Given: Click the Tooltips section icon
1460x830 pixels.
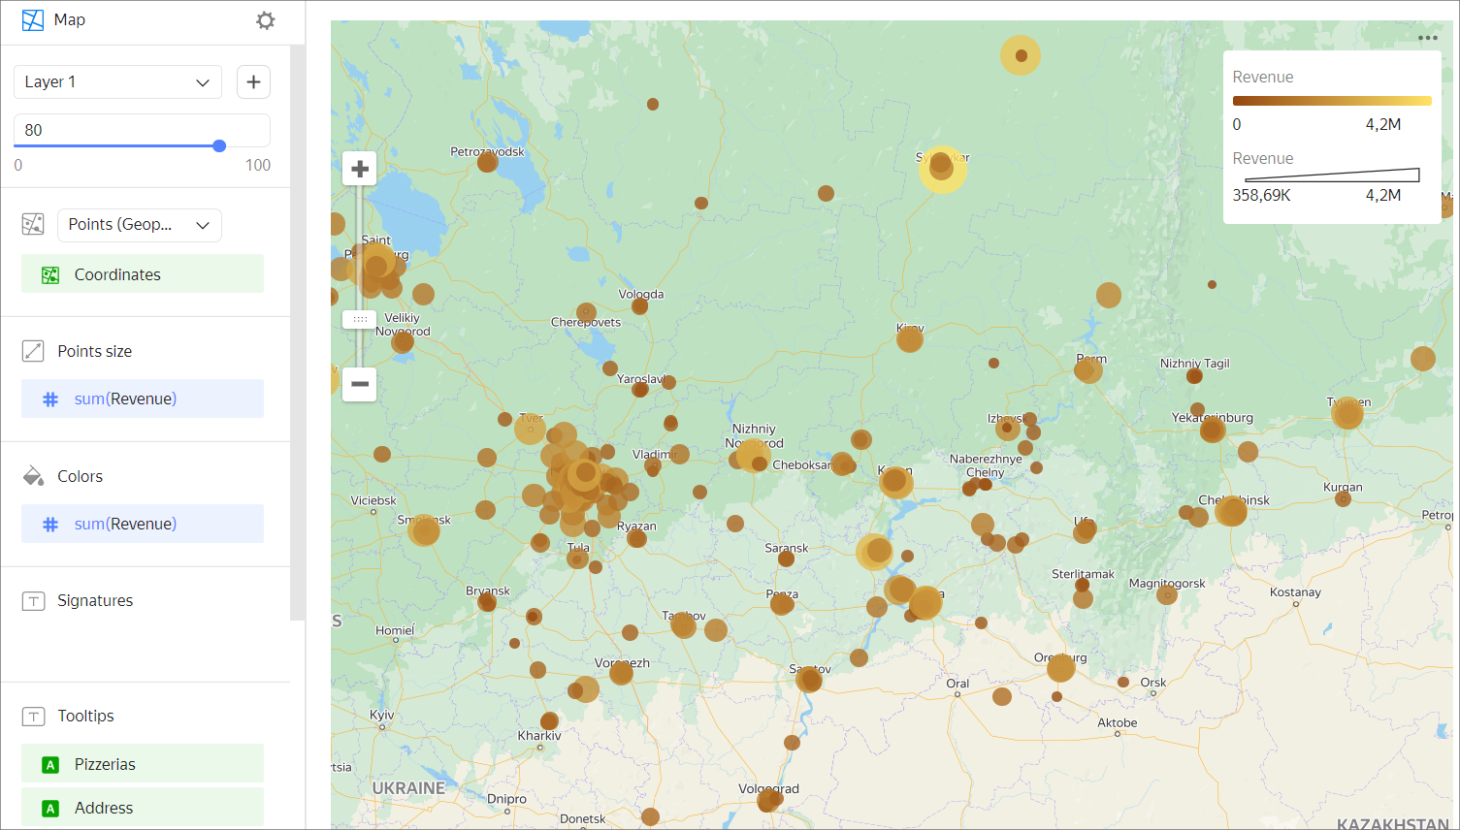Looking at the screenshot, I should click(33, 717).
